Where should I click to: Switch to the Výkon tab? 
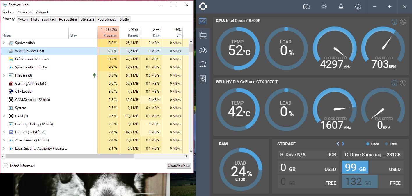23,19
